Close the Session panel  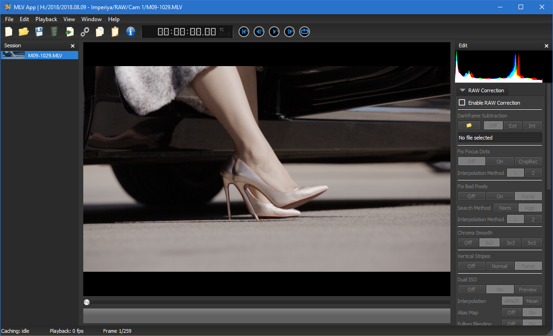(x=73, y=46)
